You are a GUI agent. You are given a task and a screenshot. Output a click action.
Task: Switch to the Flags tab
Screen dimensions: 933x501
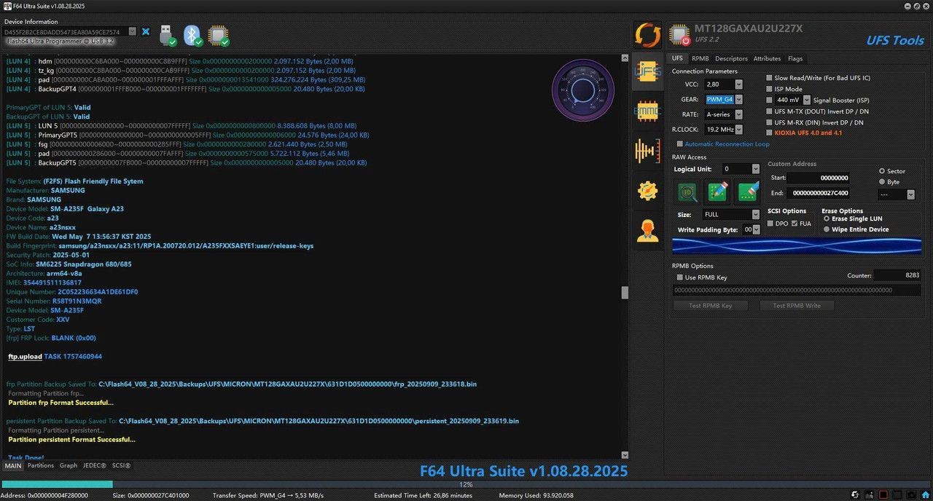[x=795, y=58]
